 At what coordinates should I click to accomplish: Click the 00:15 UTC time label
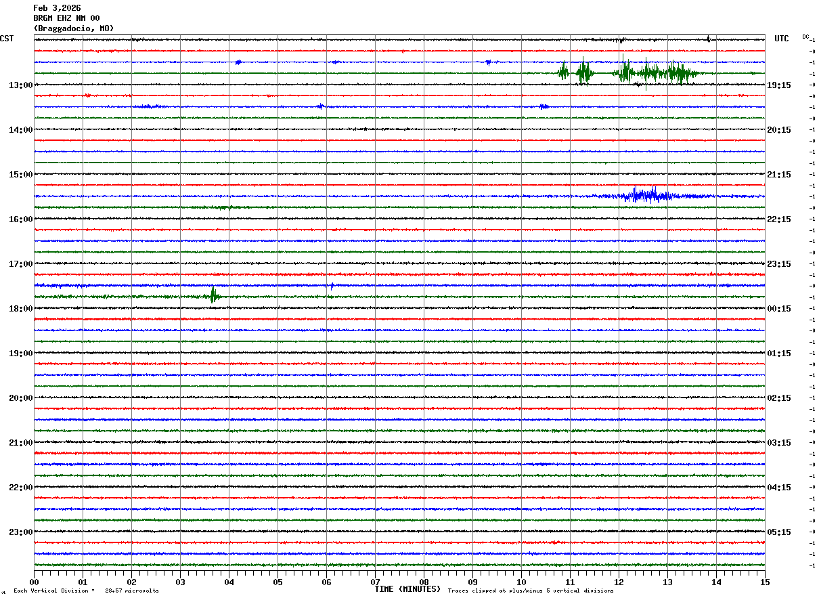(x=779, y=309)
